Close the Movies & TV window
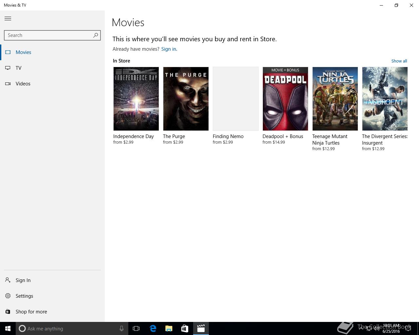The width and height of the screenshot is (419, 335). point(411,5)
